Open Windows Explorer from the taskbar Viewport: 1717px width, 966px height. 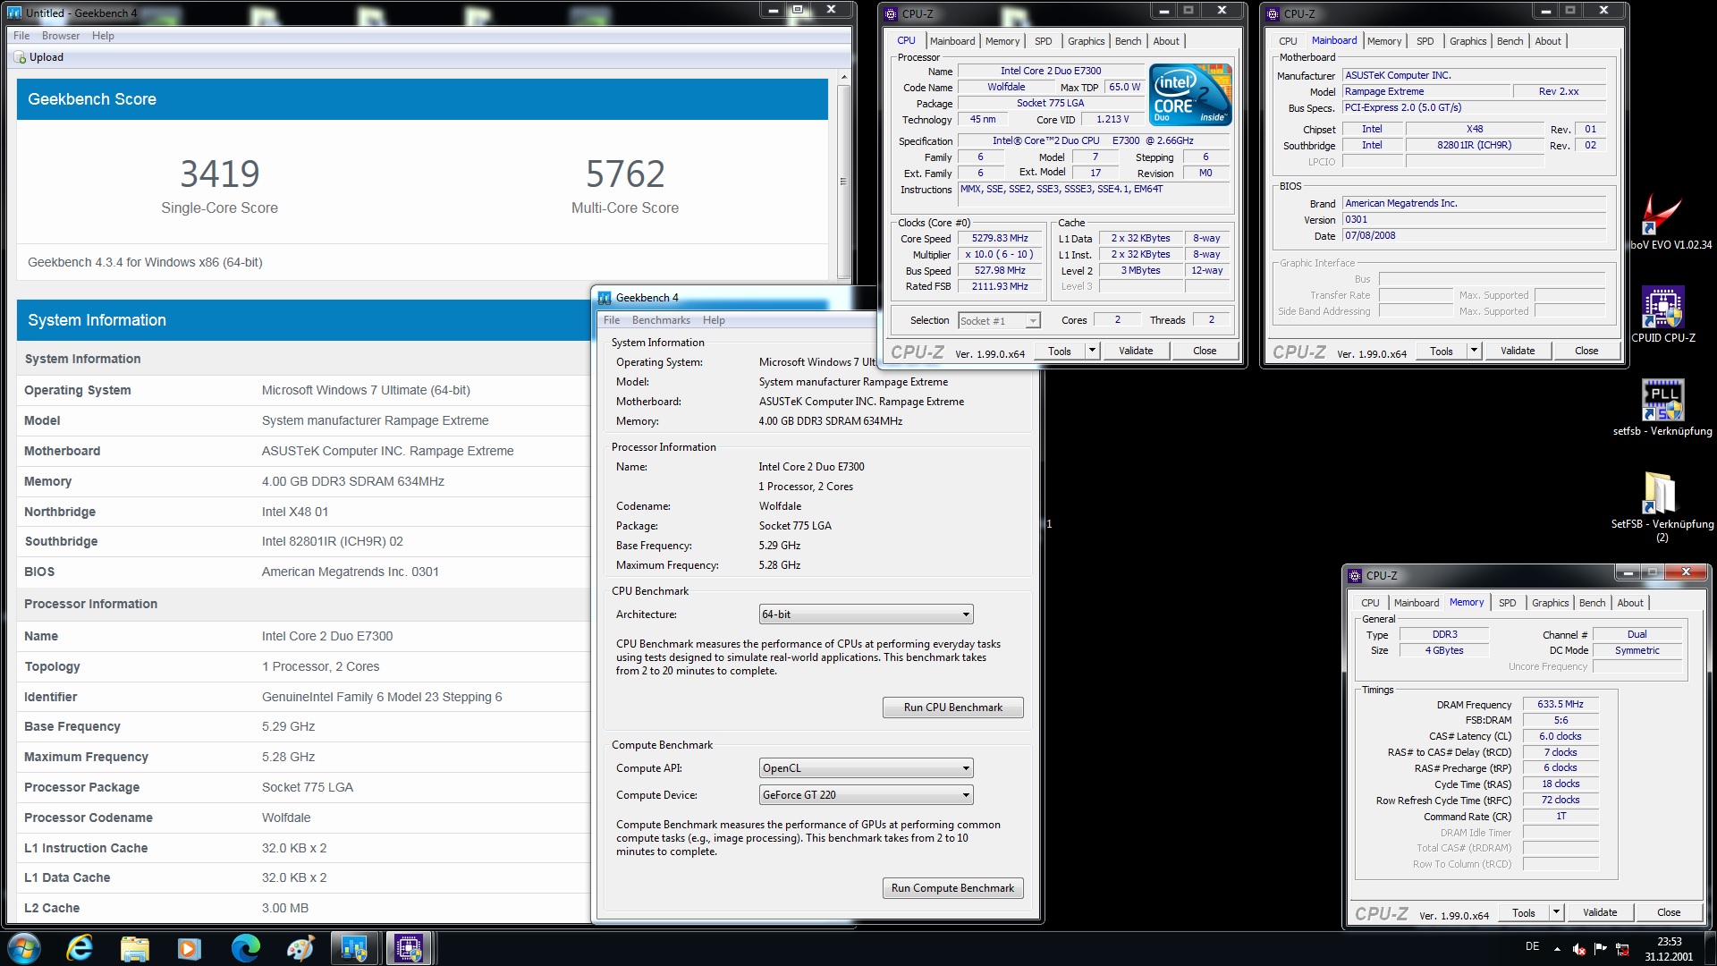pos(134,948)
